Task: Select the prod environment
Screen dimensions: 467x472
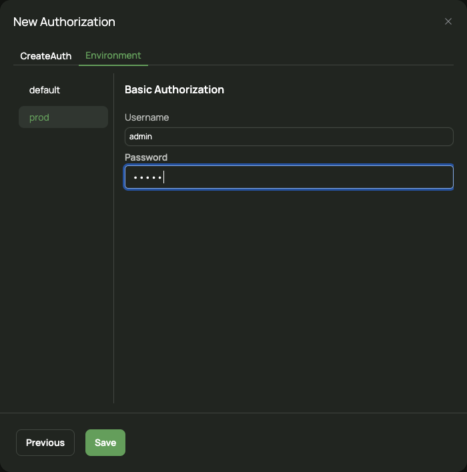Action: coord(63,117)
